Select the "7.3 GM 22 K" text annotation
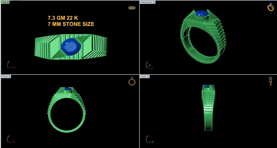 pyautogui.click(x=63, y=18)
